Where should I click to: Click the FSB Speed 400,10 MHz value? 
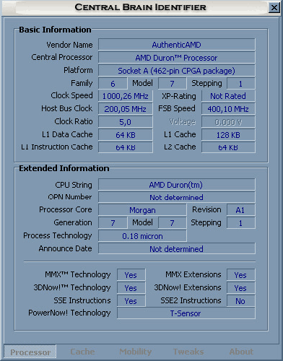[x=228, y=109]
